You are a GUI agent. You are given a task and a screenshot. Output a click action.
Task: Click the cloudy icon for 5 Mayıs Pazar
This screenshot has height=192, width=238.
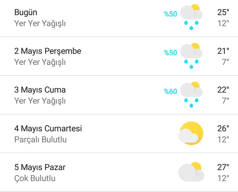point(191,172)
